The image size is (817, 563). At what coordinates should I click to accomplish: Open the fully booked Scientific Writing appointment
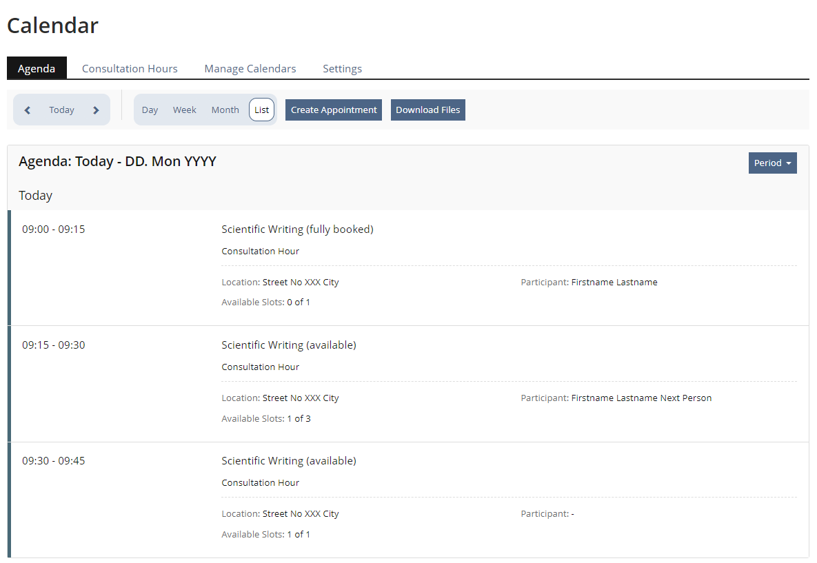click(x=297, y=229)
